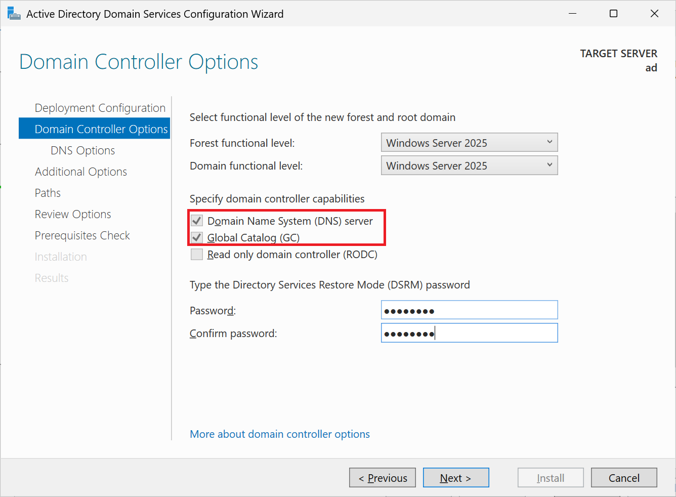Viewport: 676px width, 497px height.
Task: Toggle Read only domain controller (RODC) checkbox
Action: point(197,254)
